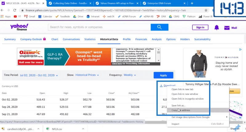Image resolution: width=246 pixels, height=132 pixels.
Task: Click the blue search magnifier button
Action: tap(159, 27)
